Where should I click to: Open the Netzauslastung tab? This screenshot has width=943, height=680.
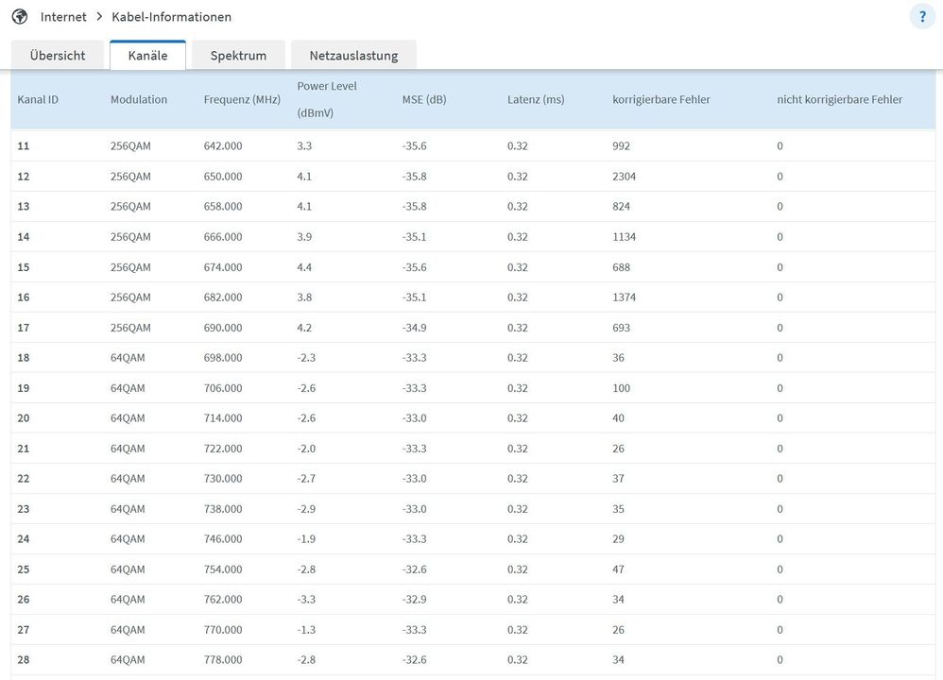pos(353,56)
